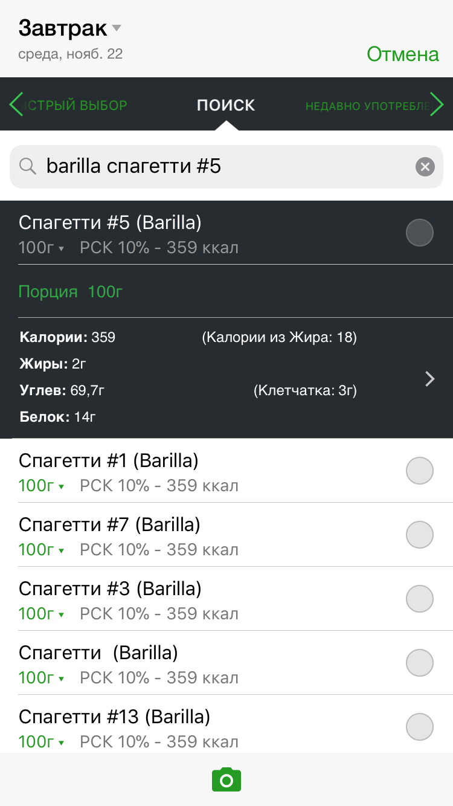Select the Спагетти #3 (Barilla) radio circle
The width and height of the screenshot is (453, 806).
tap(420, 599)
